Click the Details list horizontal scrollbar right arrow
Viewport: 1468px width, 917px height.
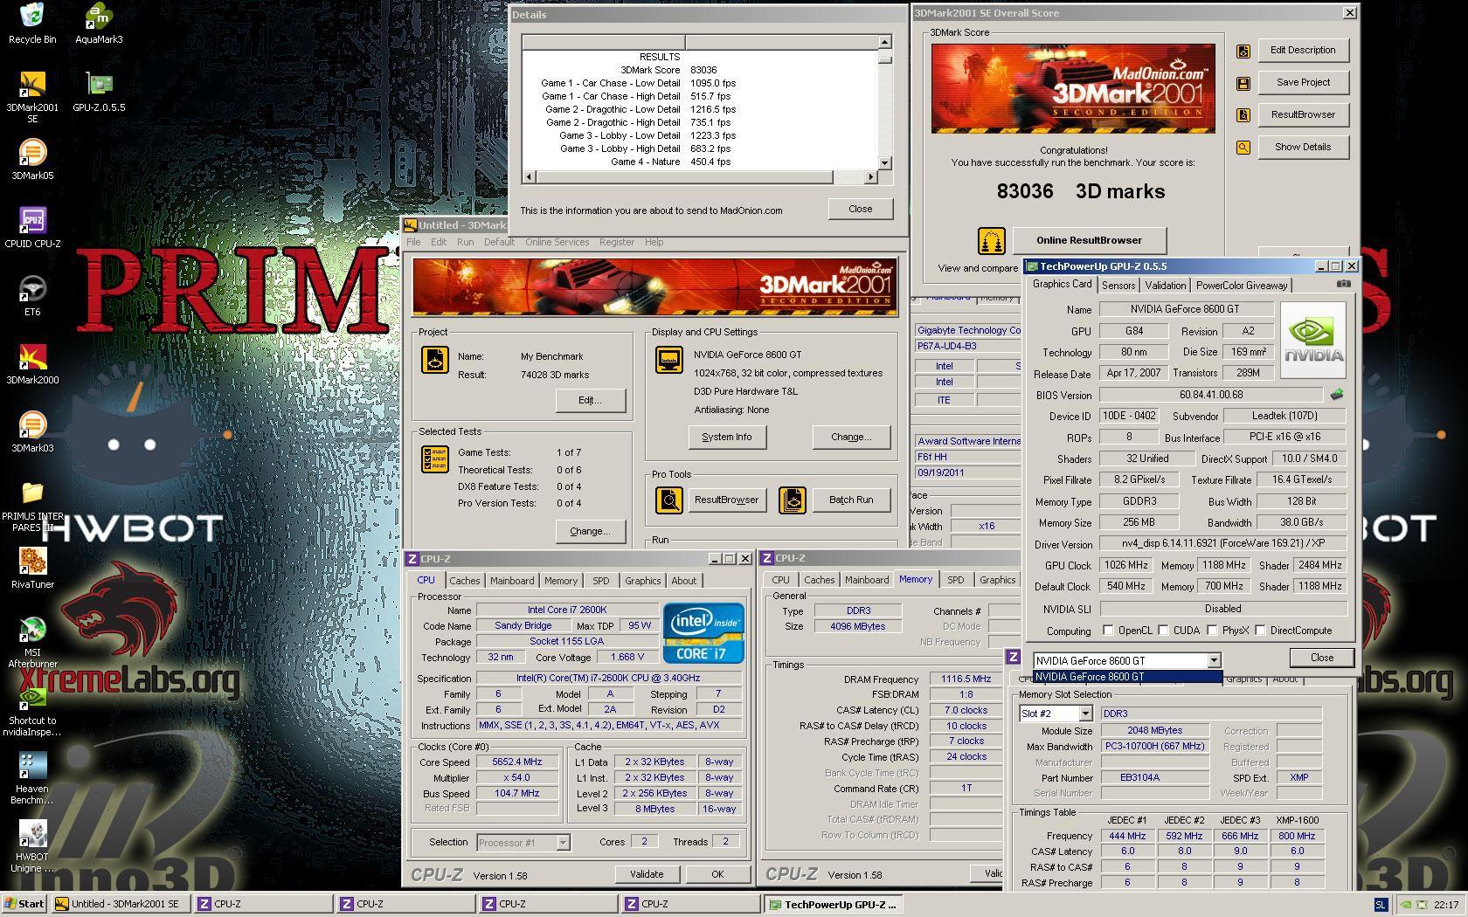coord(870,177)
